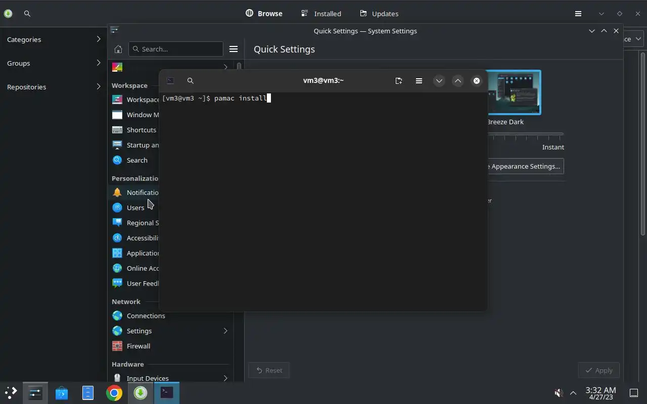The width and height of the screenshot is (647, 404).
Task: Expand Repositories in Pamac sidebar
Action: coord(54,87)
